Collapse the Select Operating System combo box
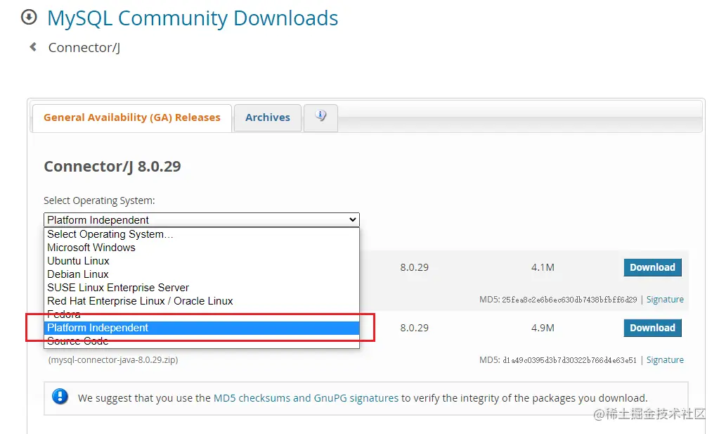 coord(201,219)
